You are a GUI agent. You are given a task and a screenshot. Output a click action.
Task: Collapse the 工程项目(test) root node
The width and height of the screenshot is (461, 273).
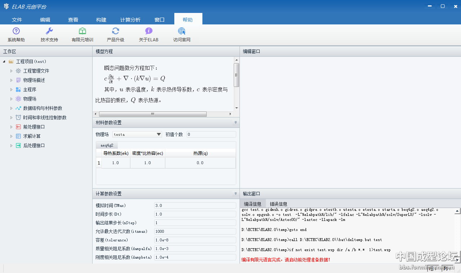(x=4, y=61)
